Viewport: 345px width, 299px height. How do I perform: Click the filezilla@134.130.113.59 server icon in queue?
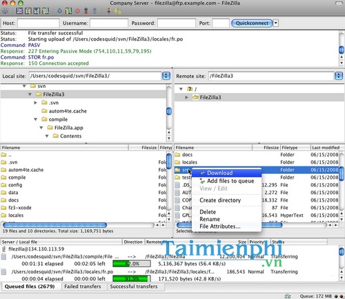tap(3, 249)
